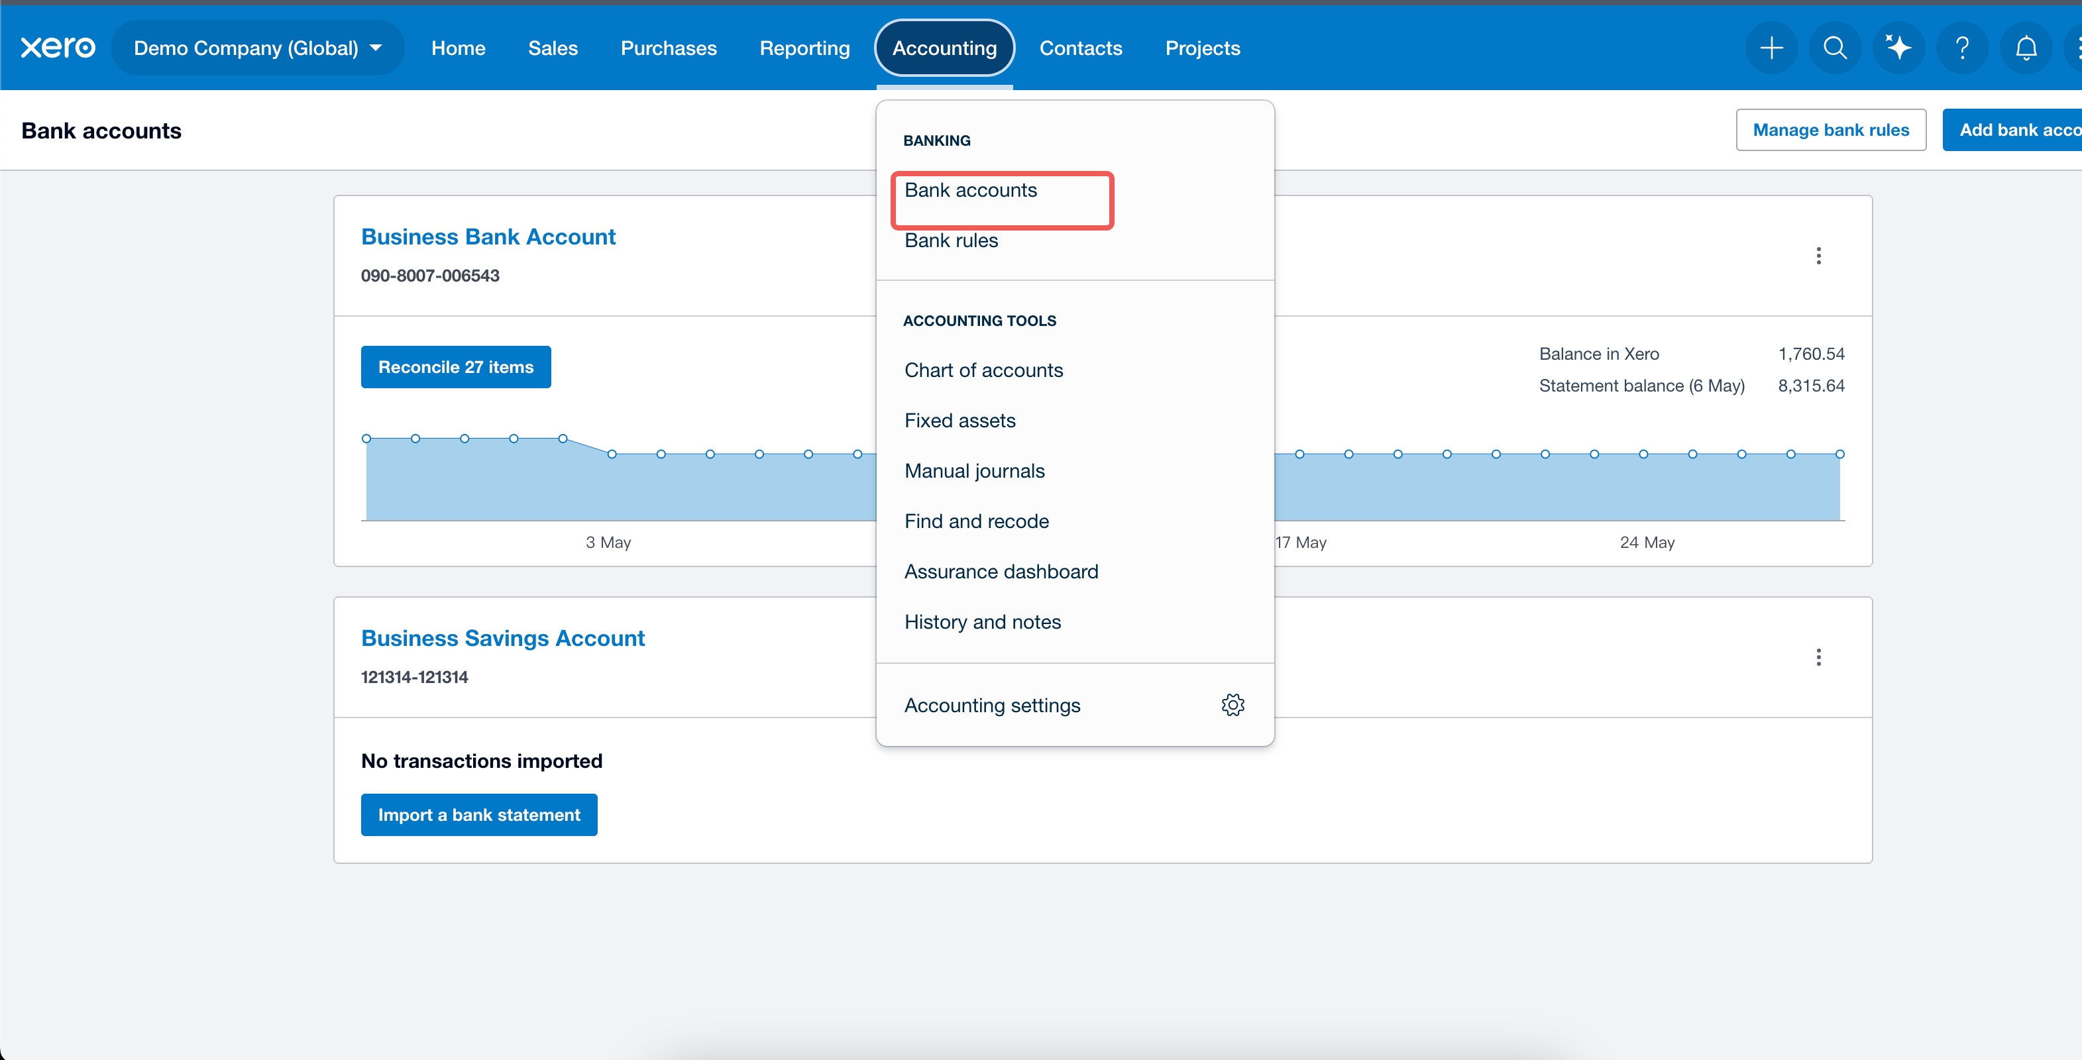Open History and notes

982,621
